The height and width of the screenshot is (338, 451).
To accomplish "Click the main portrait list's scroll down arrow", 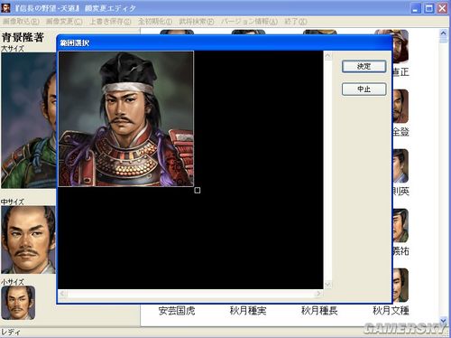I will point(443,321).
